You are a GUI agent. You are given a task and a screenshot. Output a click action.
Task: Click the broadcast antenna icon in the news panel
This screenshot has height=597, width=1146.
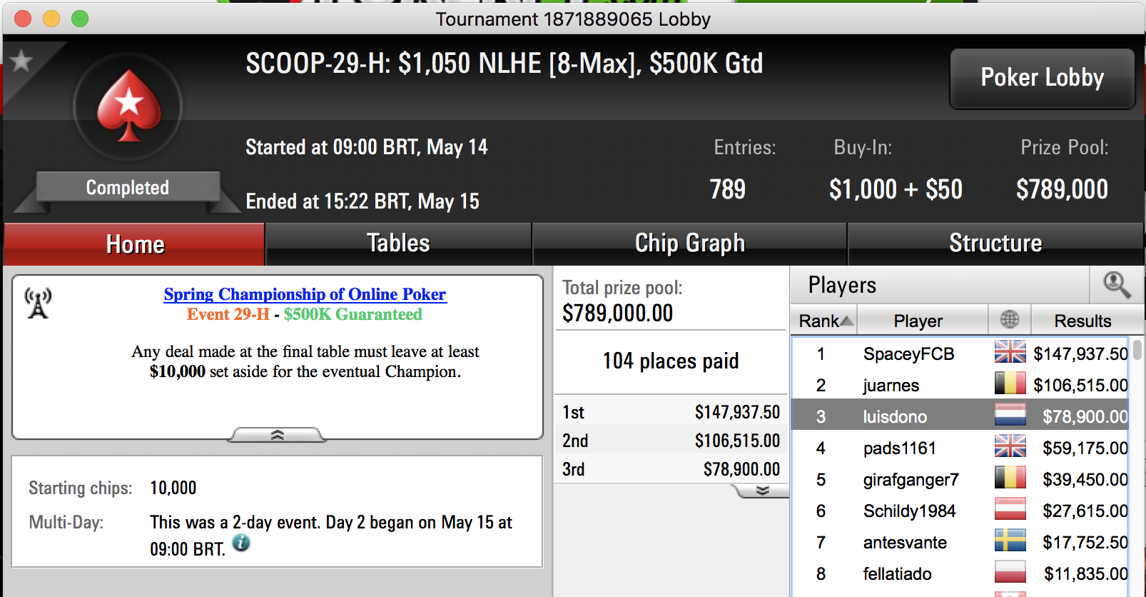38,303
